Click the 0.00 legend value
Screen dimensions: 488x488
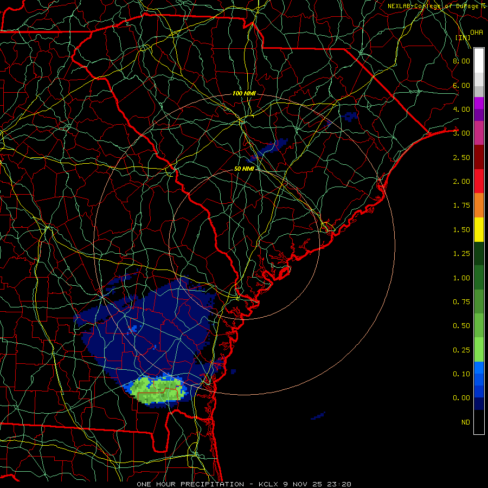(x=461, y=398)
